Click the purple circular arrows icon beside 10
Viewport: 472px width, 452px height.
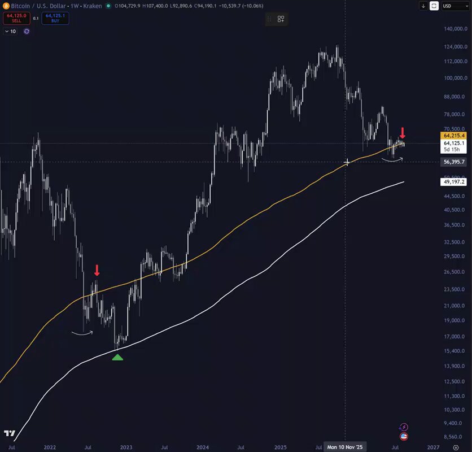click(x=27, y=31)
